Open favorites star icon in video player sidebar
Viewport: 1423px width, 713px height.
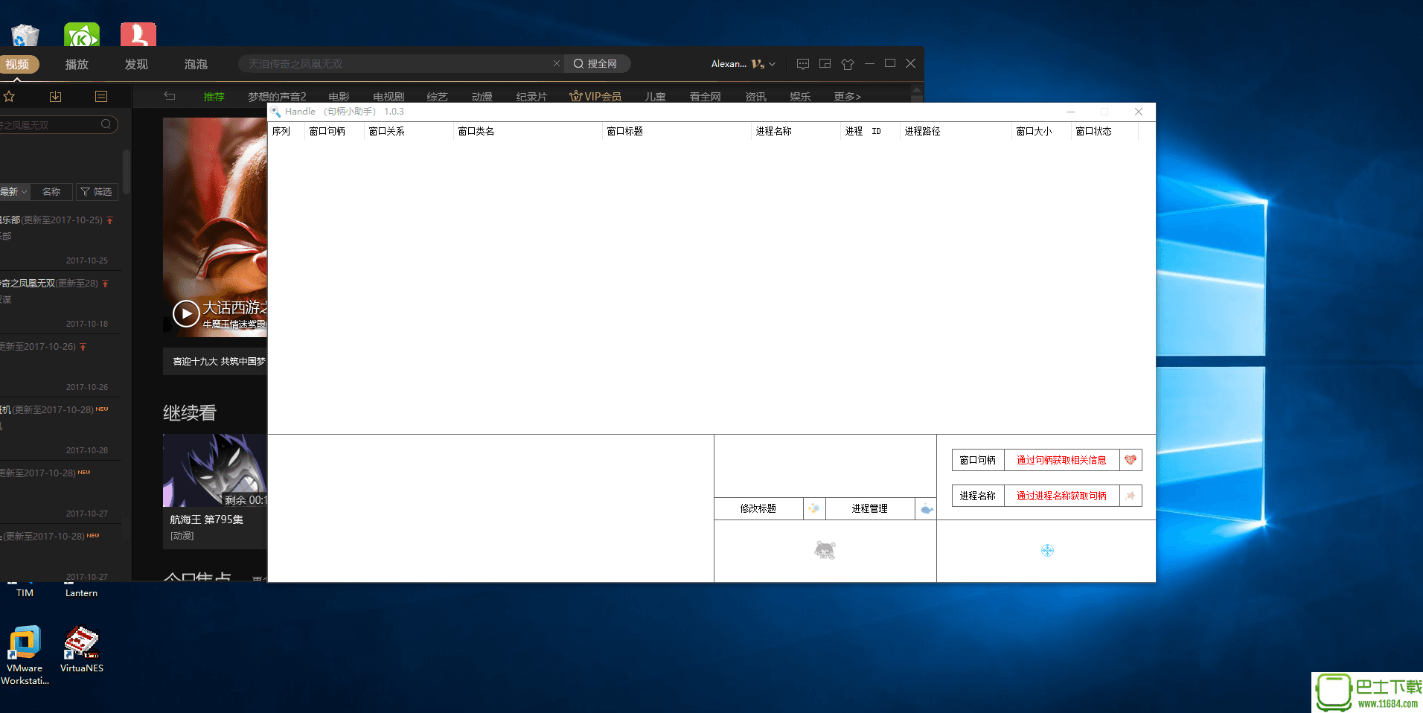[x=9, y=96]
